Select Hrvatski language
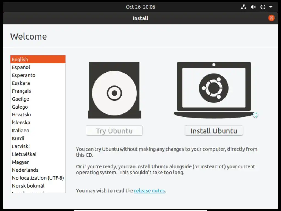281x211 pixels. (38, 115)
